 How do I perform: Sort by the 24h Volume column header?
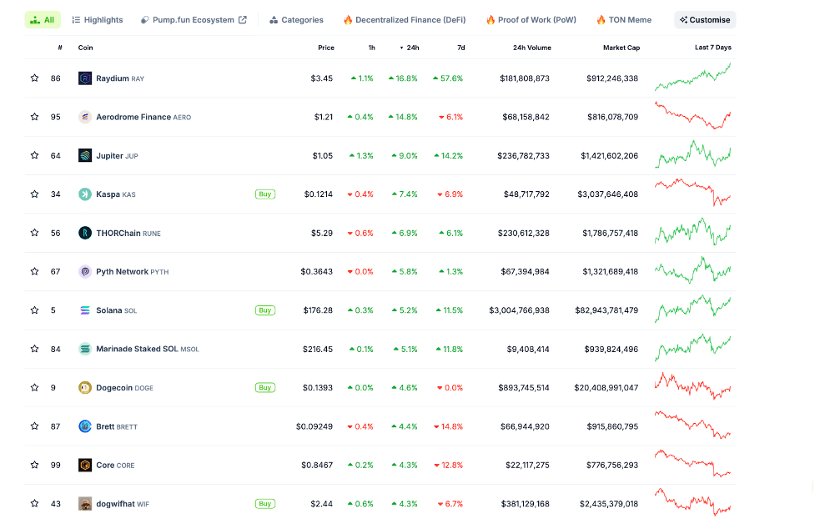click(x=531, y=48)
